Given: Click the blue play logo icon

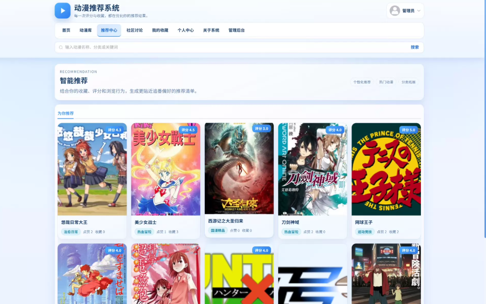Looking at the screenshot, I should pyautogui.click(x=63, y=11).
